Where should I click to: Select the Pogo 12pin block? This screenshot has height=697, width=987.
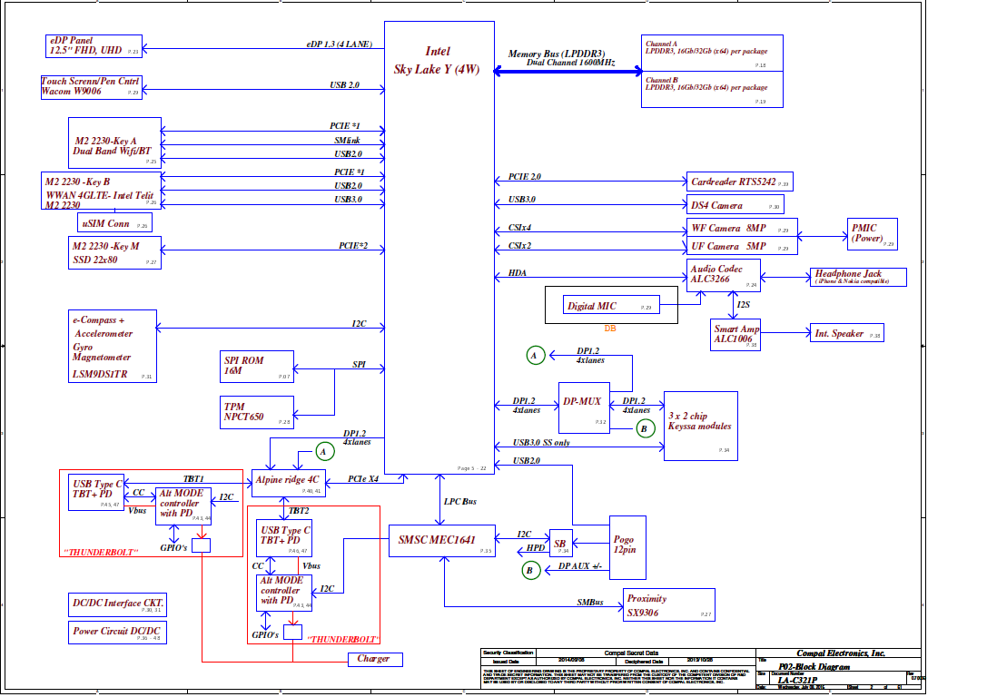627,547
